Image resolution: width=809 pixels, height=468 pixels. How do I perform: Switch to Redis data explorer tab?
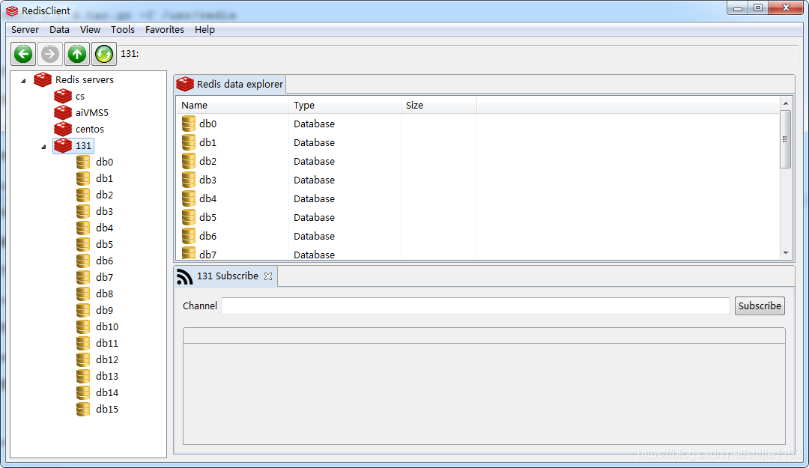click(230, 84)
